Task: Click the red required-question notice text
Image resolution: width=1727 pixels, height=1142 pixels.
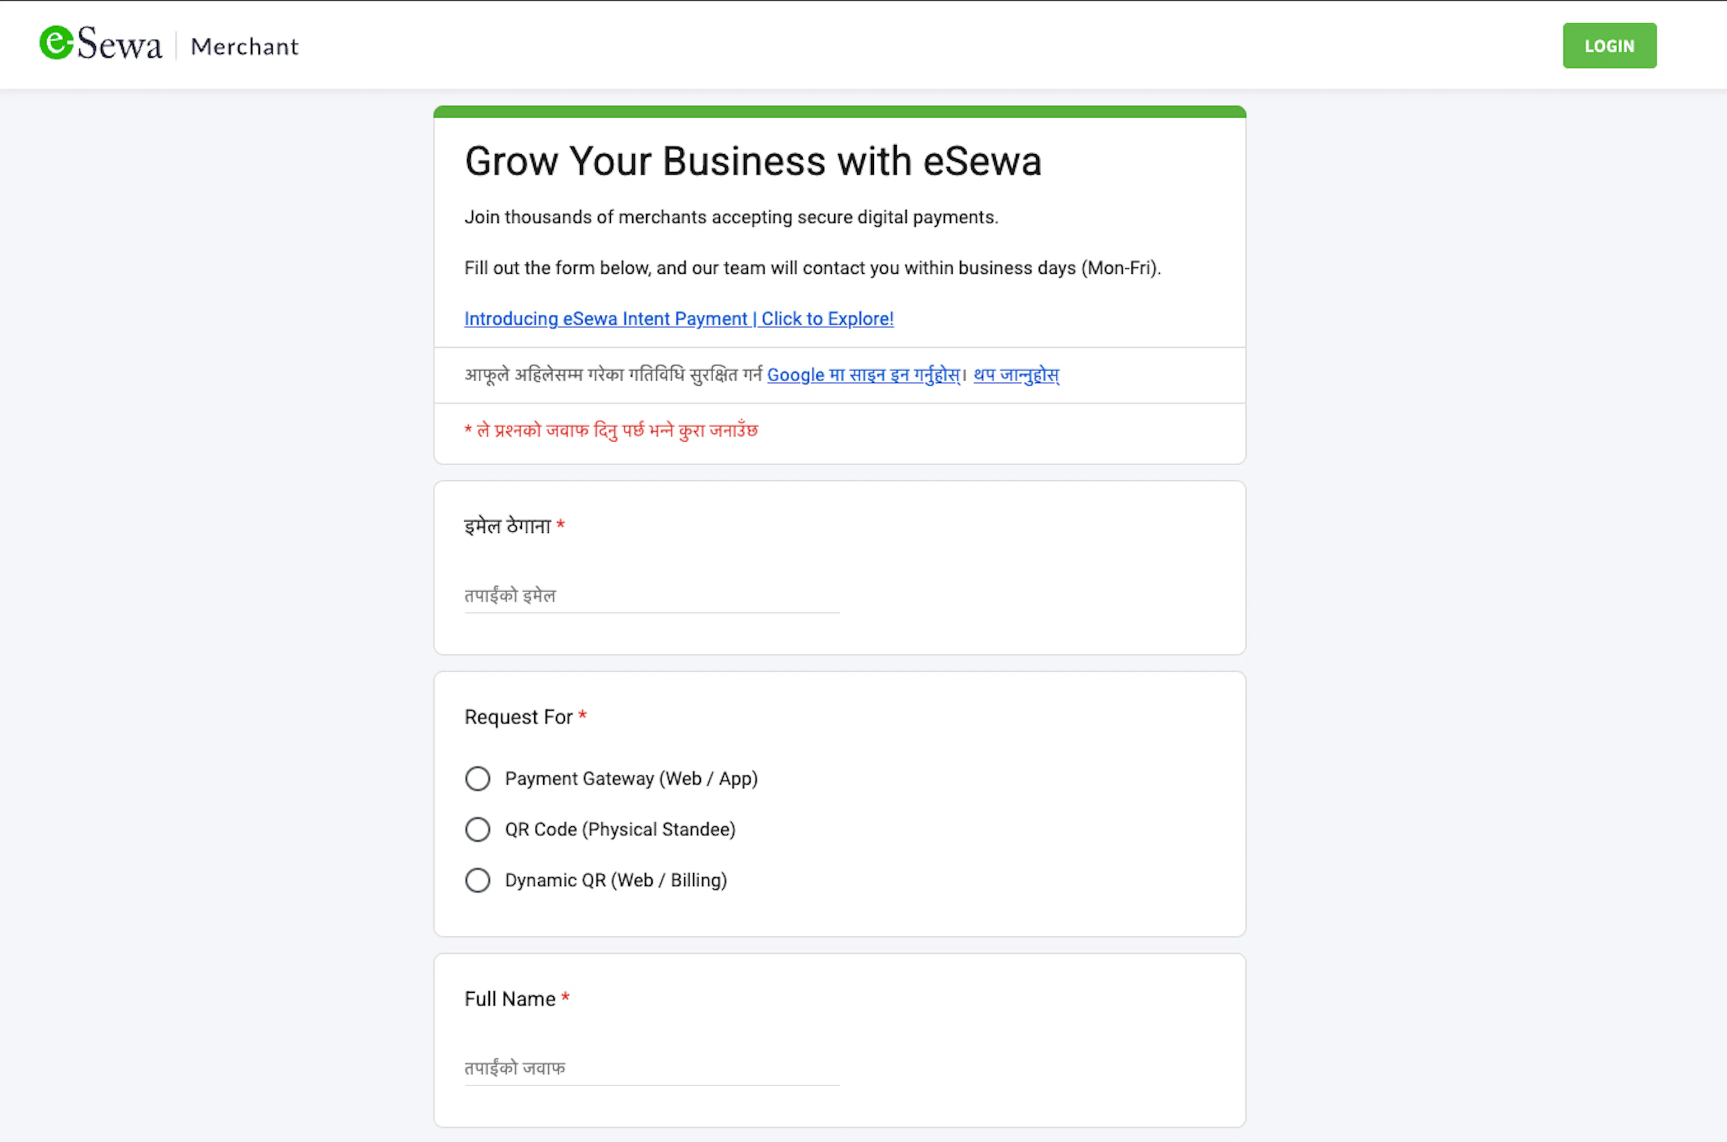Action: [611, 430]
